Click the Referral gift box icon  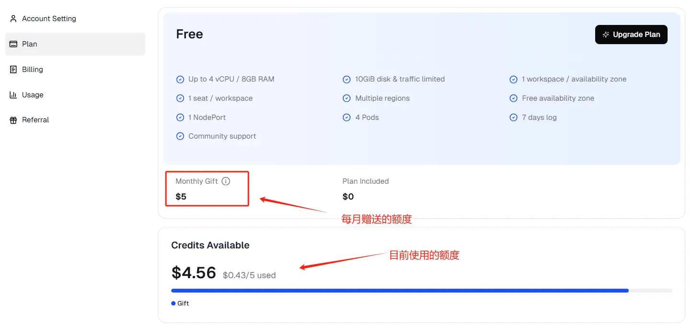(13, 120)
